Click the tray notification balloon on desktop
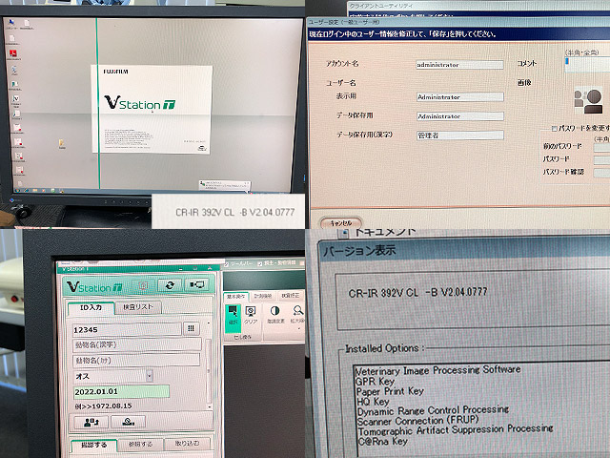 [224, 185]
